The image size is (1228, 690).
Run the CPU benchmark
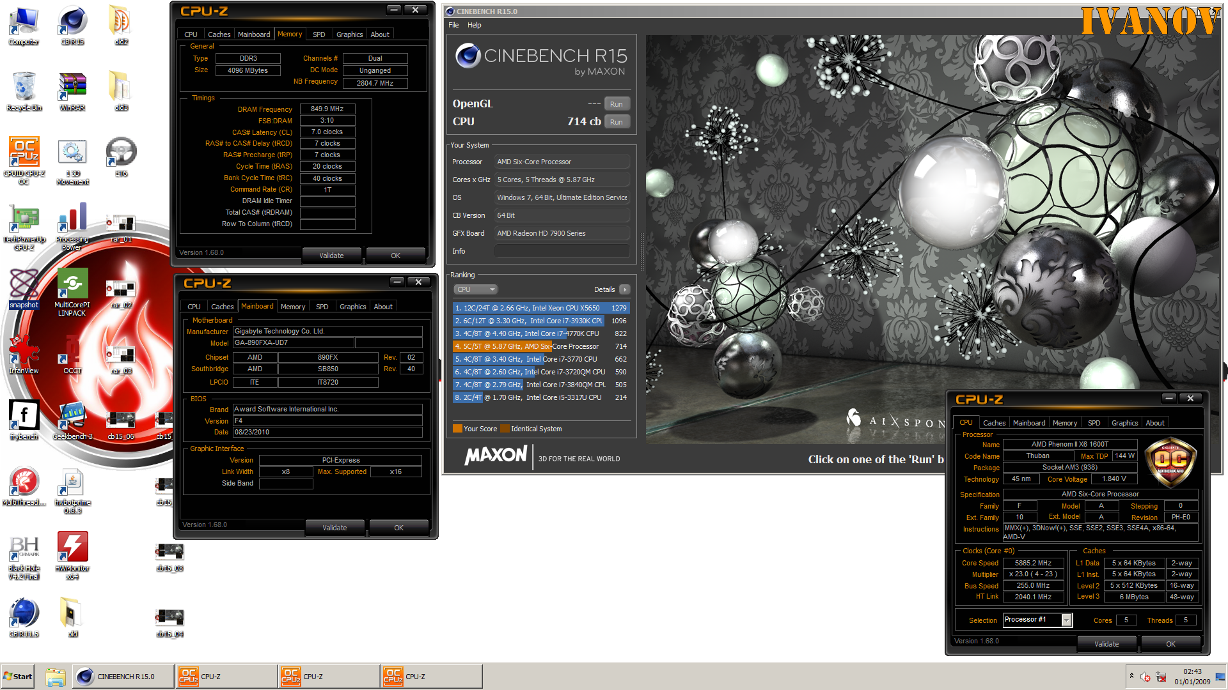616,122
